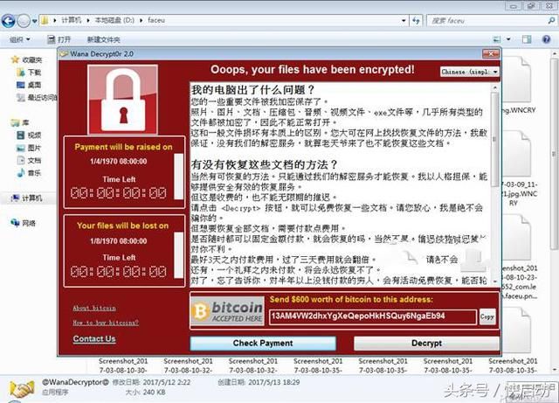559x403 pixels.
Task: Open the Contact Us link
Action: pos(94,339)
